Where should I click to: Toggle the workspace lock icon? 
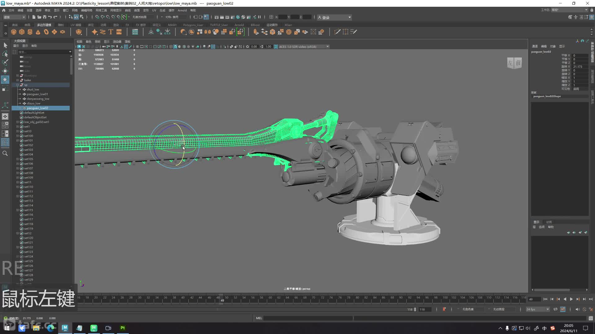click(x=592, y=10)
